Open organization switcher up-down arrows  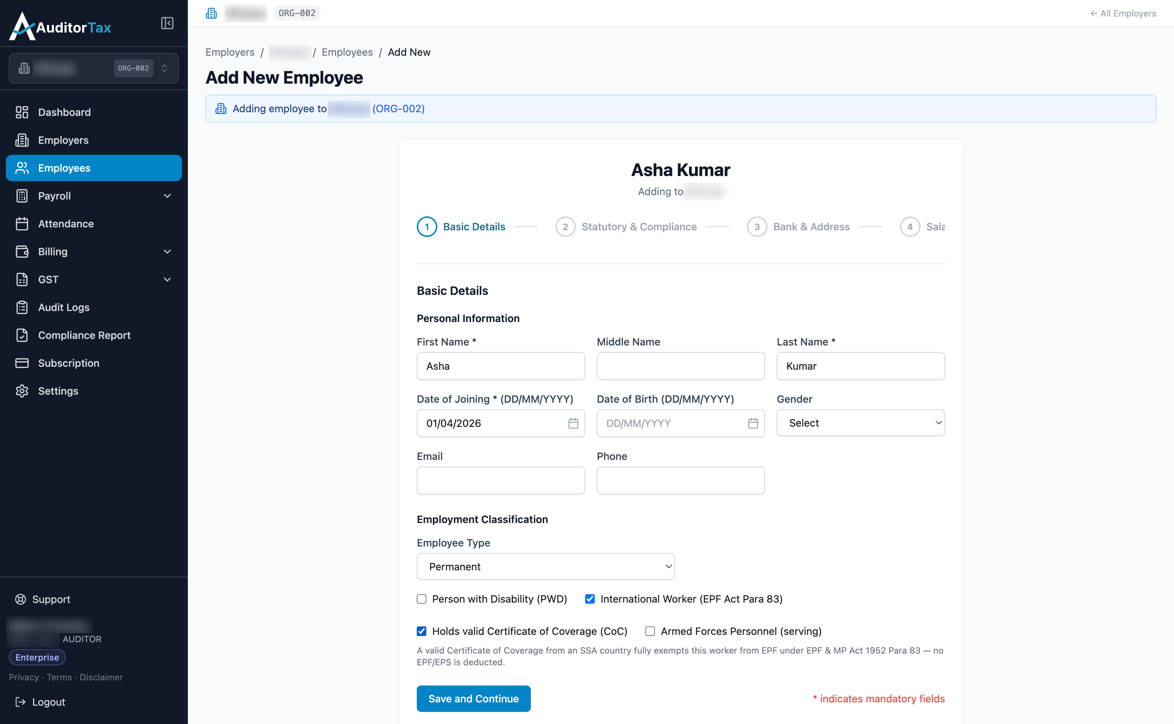point(164,68)
